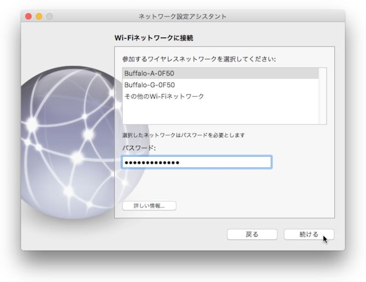Click the 続ける (Continue) button

tap(308, 234)
